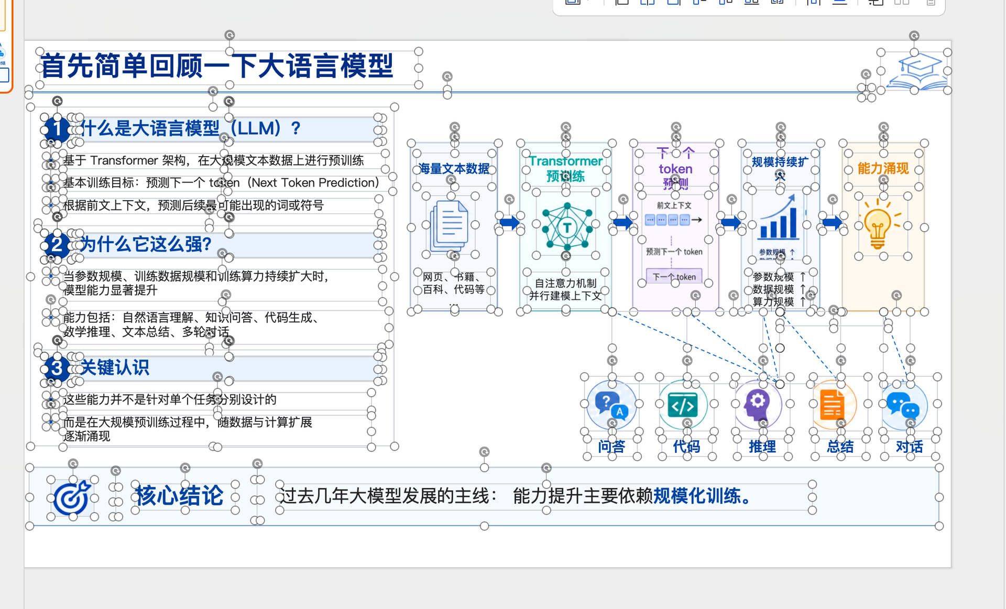This screenshot has height=609, width=1006.
Task: Click bullet 而是在大规模预训练过程中
Action: tap(188, 429)
